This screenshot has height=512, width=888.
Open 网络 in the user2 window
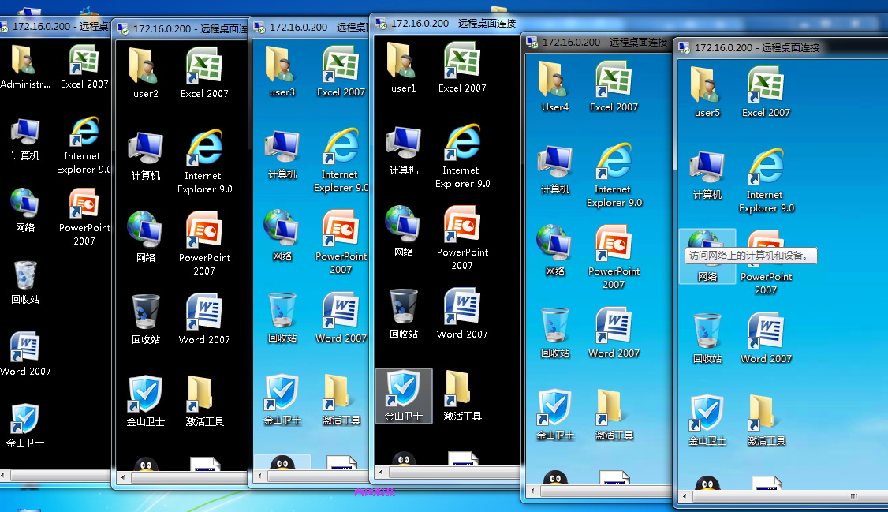(146, 237)
